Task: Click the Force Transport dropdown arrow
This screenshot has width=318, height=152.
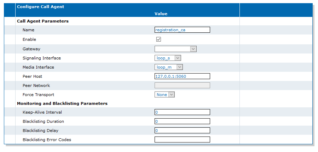Action: (x=171, y=94)
